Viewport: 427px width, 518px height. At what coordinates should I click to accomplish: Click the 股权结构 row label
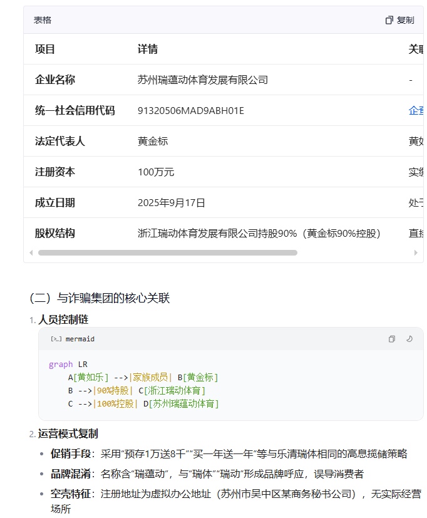tap(55, 233)
